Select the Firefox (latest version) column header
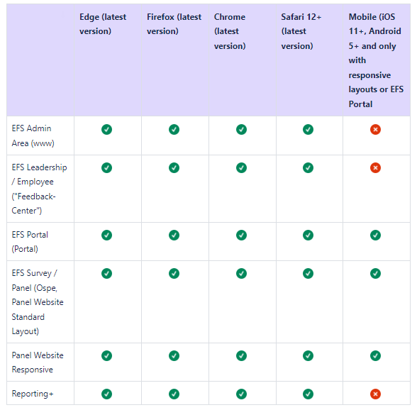 [174, 24]
